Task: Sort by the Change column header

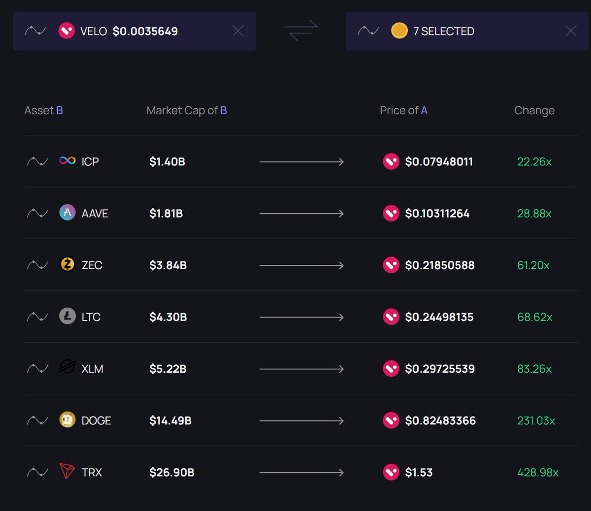Action: point(534,110)
